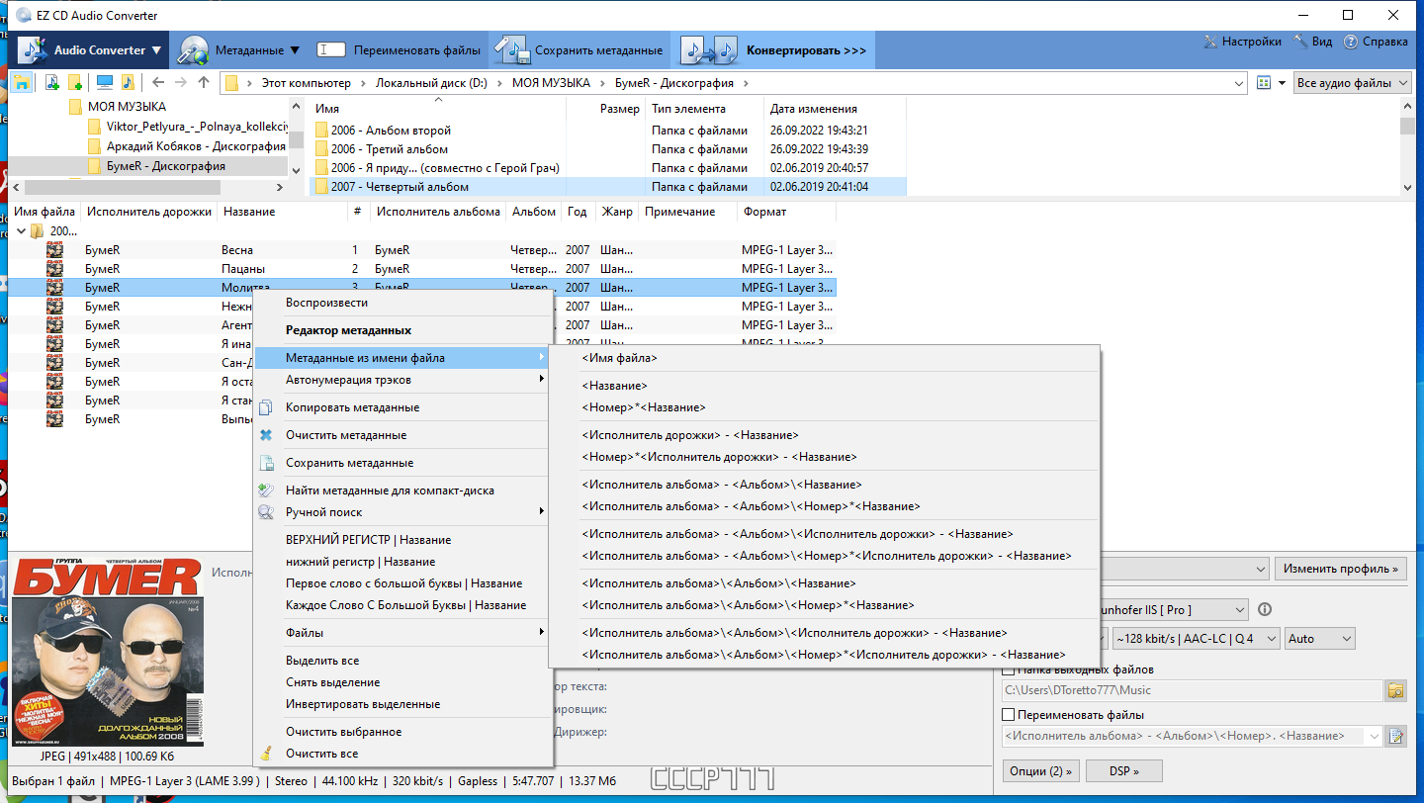Select <Номер>*<Название> pattern
The width and height of the screenshot is (1424, 803).
tap(824, 407)
